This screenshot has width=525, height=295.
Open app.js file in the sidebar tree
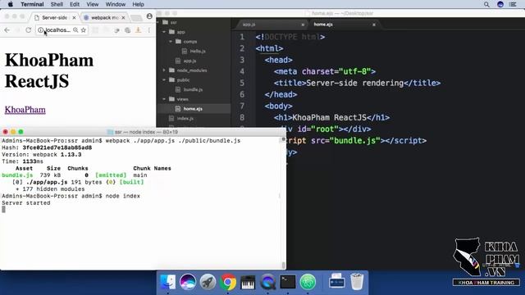pyautogui.click(x=189, y=61)
